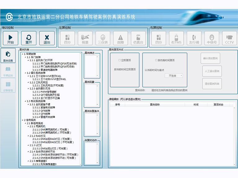Collapse the 1.2.3 全列牵引无流 node
Screen dimensions: 238x178
(28, 89)
